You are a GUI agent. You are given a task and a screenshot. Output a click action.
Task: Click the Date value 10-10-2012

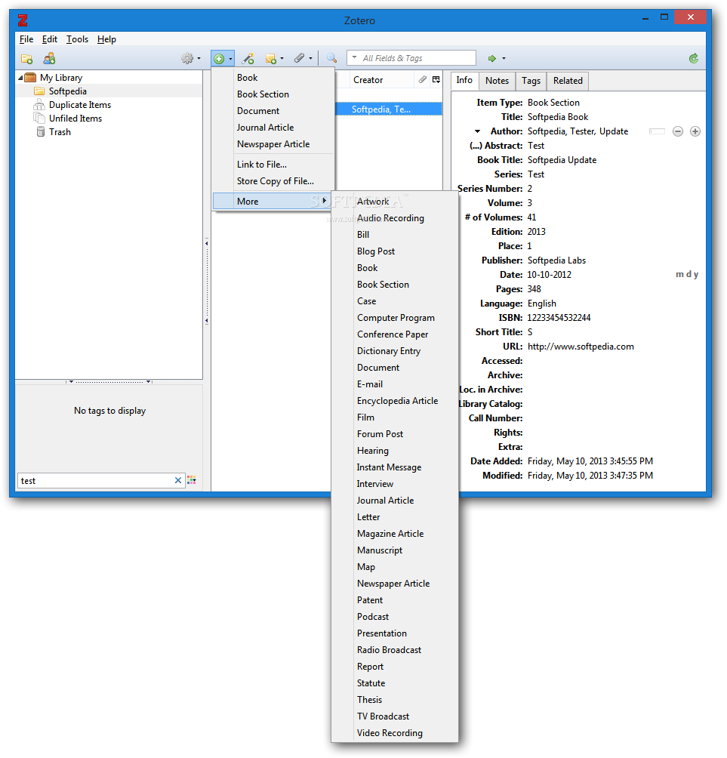549,275
